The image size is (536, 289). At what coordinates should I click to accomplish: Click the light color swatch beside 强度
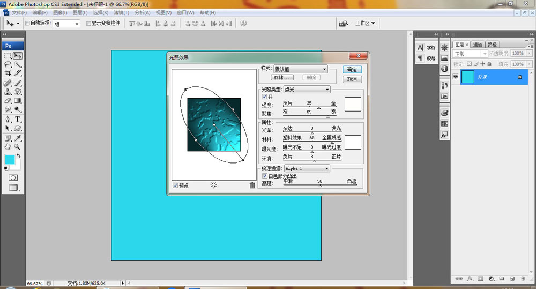tap(353, 105)
